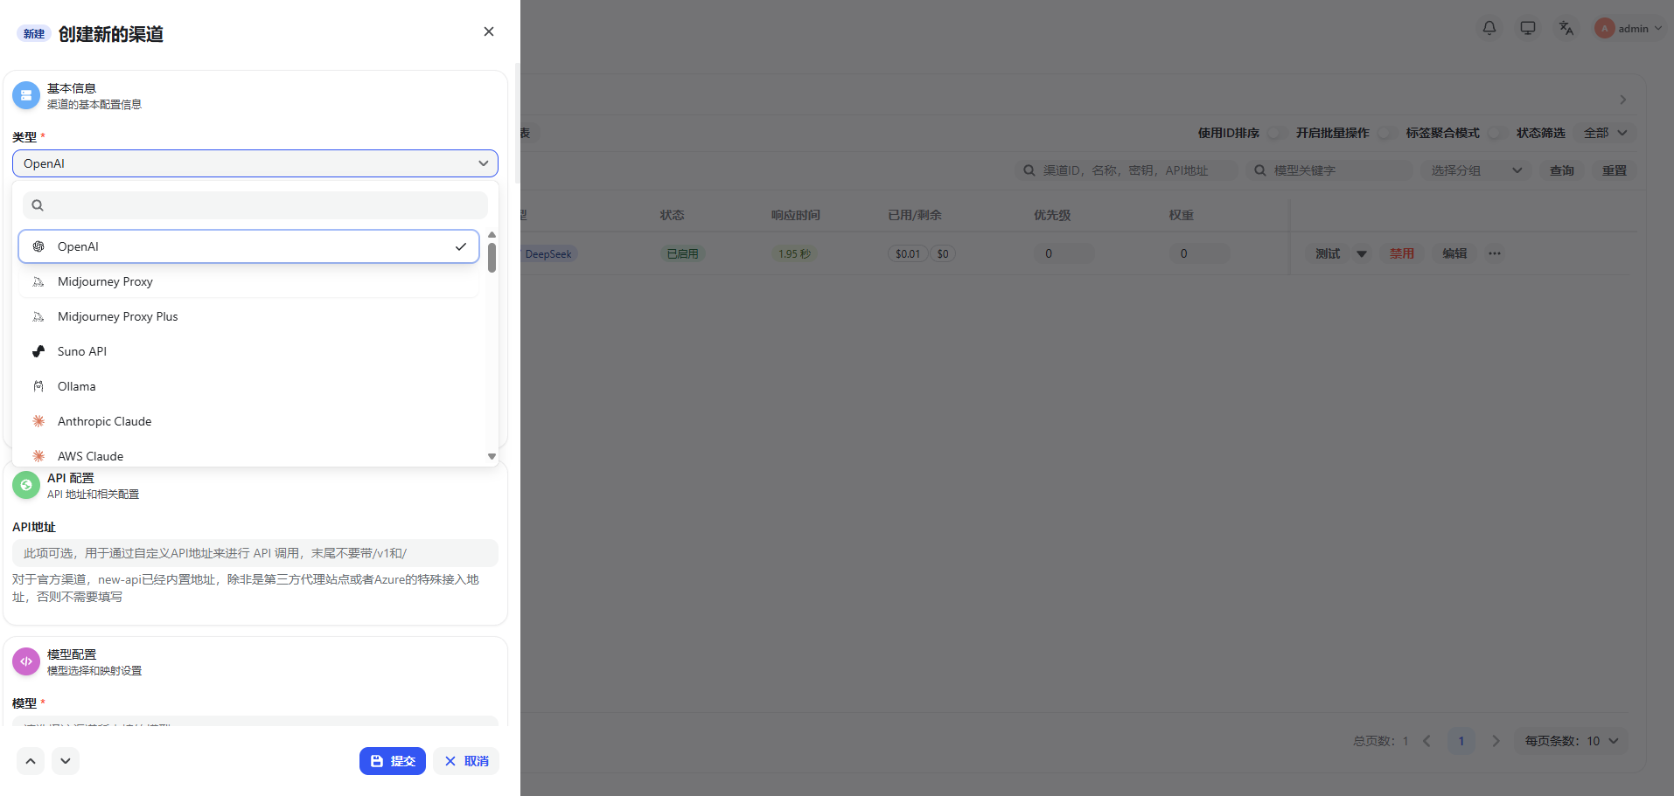Toggle the sort by ID switch
Viewport: 1674px width, 796px height.
1276,133
